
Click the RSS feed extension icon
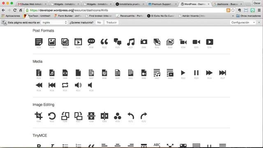(228, 10)
